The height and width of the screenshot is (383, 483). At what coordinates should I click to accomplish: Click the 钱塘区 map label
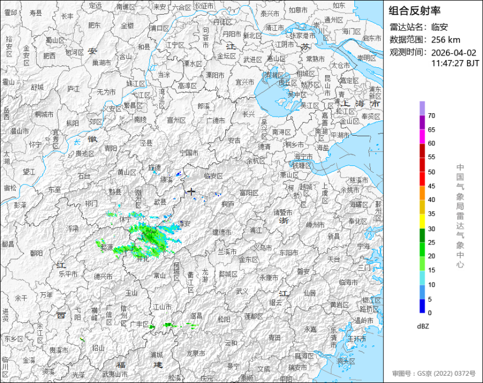[x=302, y=165]
